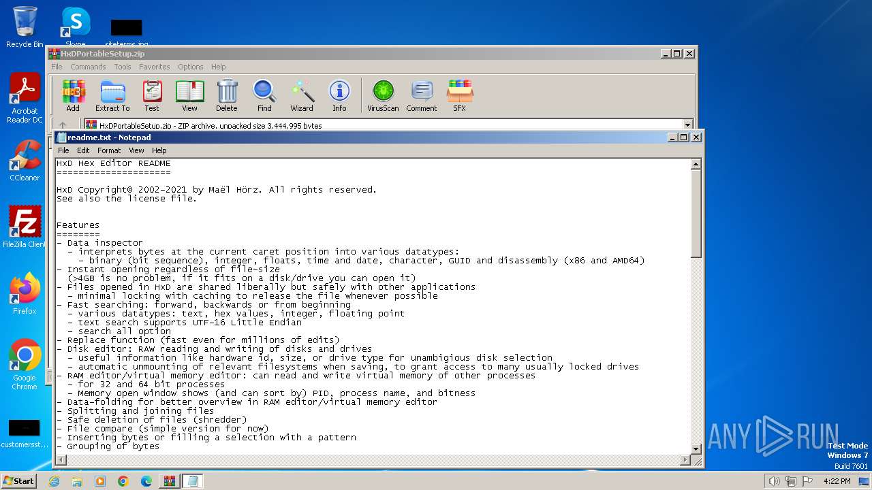The image size is (872, 490).
Task: Click the 'Grouping of bytes' line
Action: coord(108,446)
